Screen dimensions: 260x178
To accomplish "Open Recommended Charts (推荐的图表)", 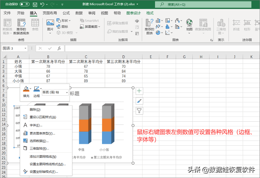I will 149,26.
